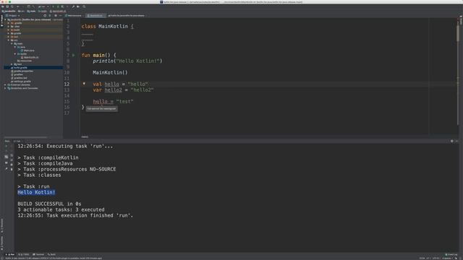Screen dimensions: 463x260
Task: Hide the Project panel with the minus icon
Action: click(x=61, y=16)
